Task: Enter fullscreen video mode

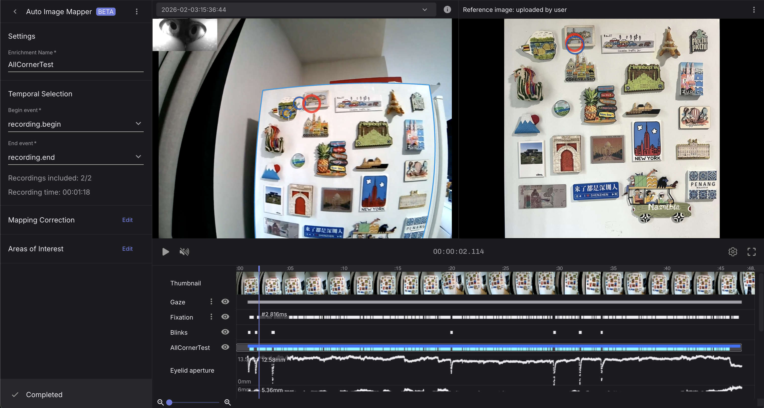Action: point(751,252)
